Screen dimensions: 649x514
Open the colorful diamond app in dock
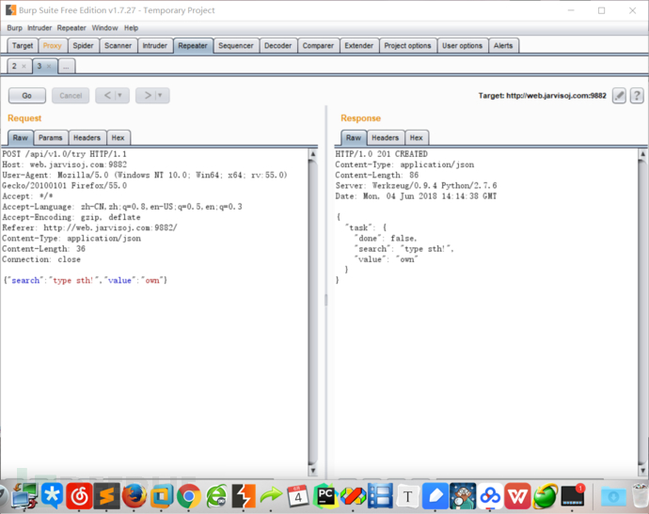353,495
